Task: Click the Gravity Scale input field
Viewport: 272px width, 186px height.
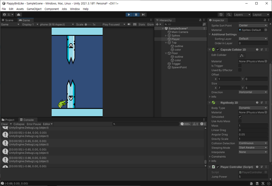Action: [x=253, y=139]
